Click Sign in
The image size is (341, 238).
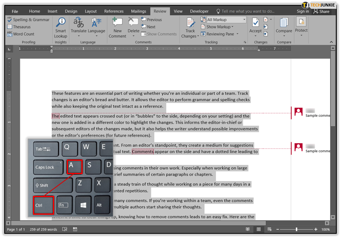tap(303, 11)
